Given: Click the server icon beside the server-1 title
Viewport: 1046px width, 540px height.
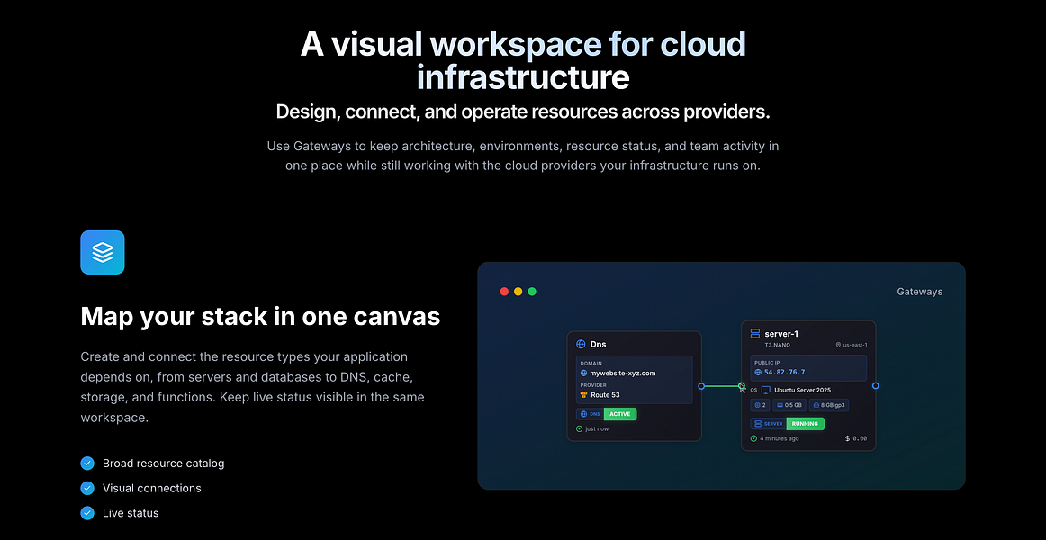Looking at the screenshot, I should tap(755, 333).
